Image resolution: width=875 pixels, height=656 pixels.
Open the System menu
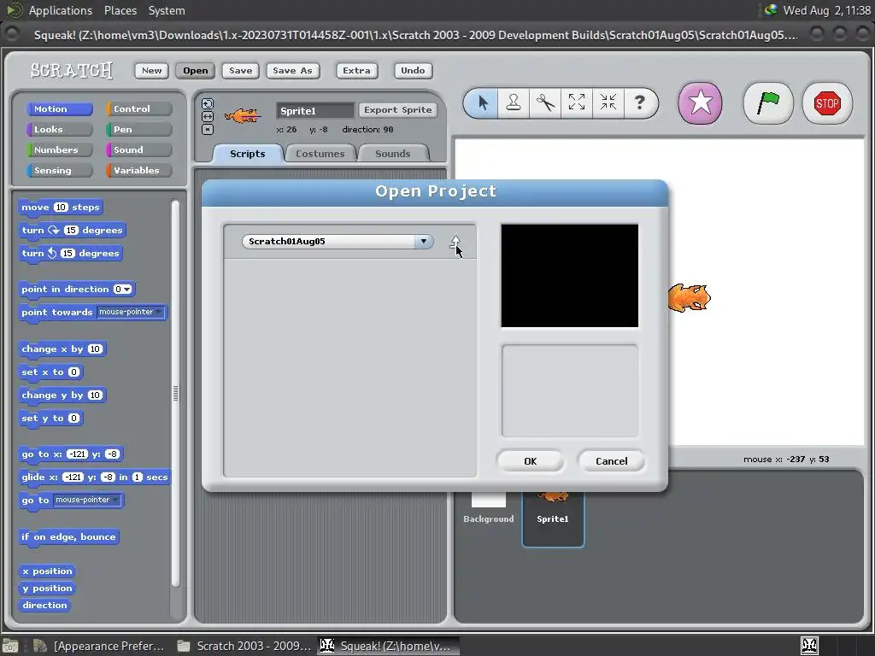[167, 10]
